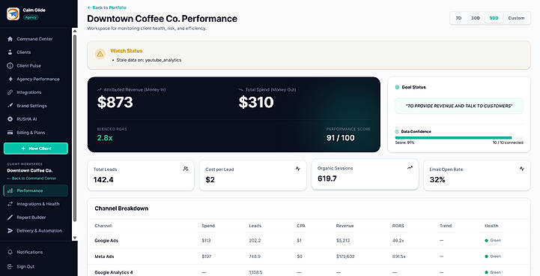Viewport: 540px width, 276px height.
Task: Click the Health column header
Action: pyautogui.click(x=491, y=226)
